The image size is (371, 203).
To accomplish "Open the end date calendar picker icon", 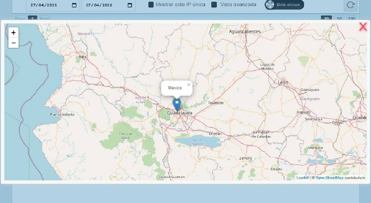I will (130, 5).
